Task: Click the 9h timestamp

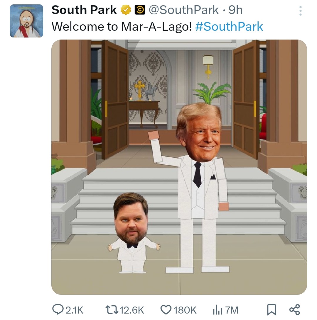Action: (235, 10)
